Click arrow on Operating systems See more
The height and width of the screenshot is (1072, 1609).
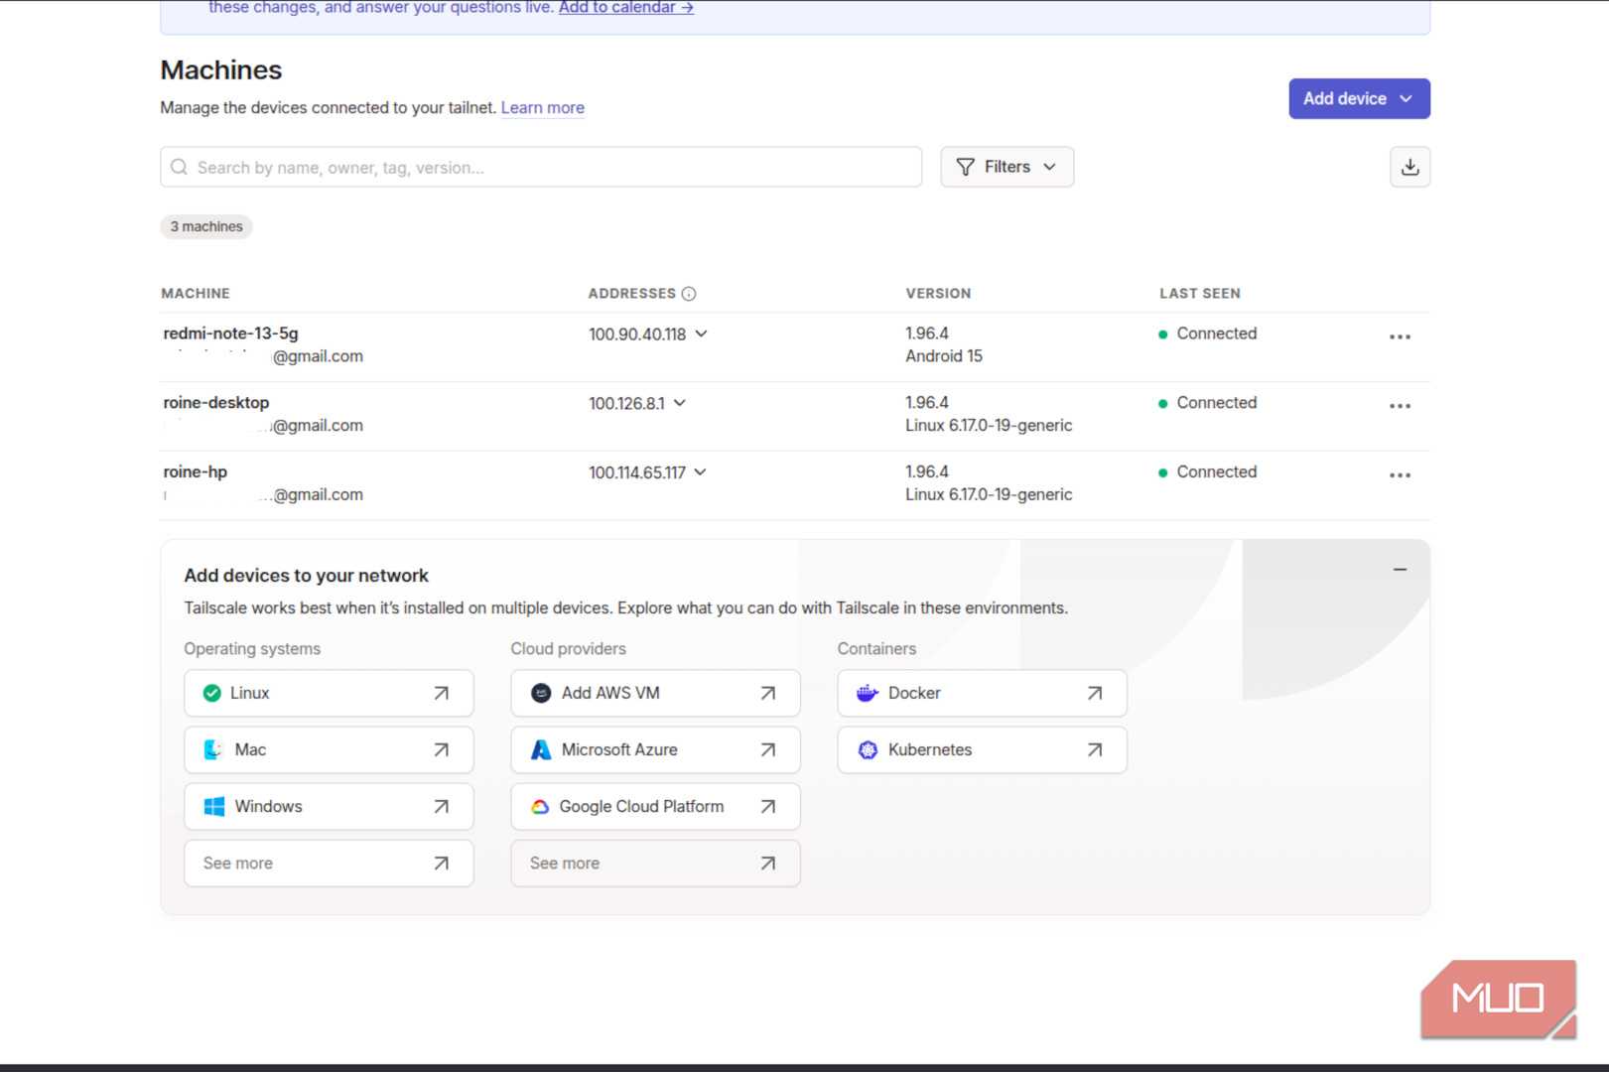[442, 864]
